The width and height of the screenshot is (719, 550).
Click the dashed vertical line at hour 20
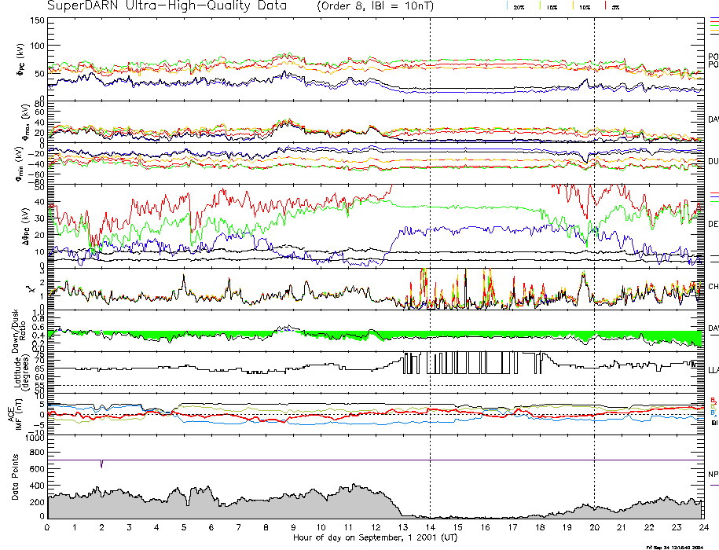point(594,236)
